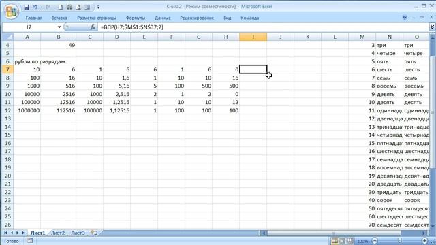Open the Name Box dropdown arrow

tap(59, 27)
